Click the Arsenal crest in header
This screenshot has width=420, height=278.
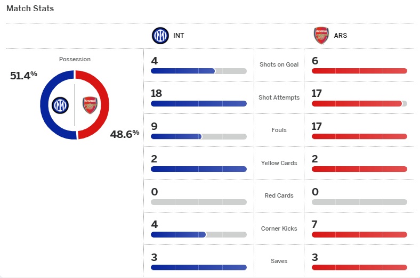321,36
